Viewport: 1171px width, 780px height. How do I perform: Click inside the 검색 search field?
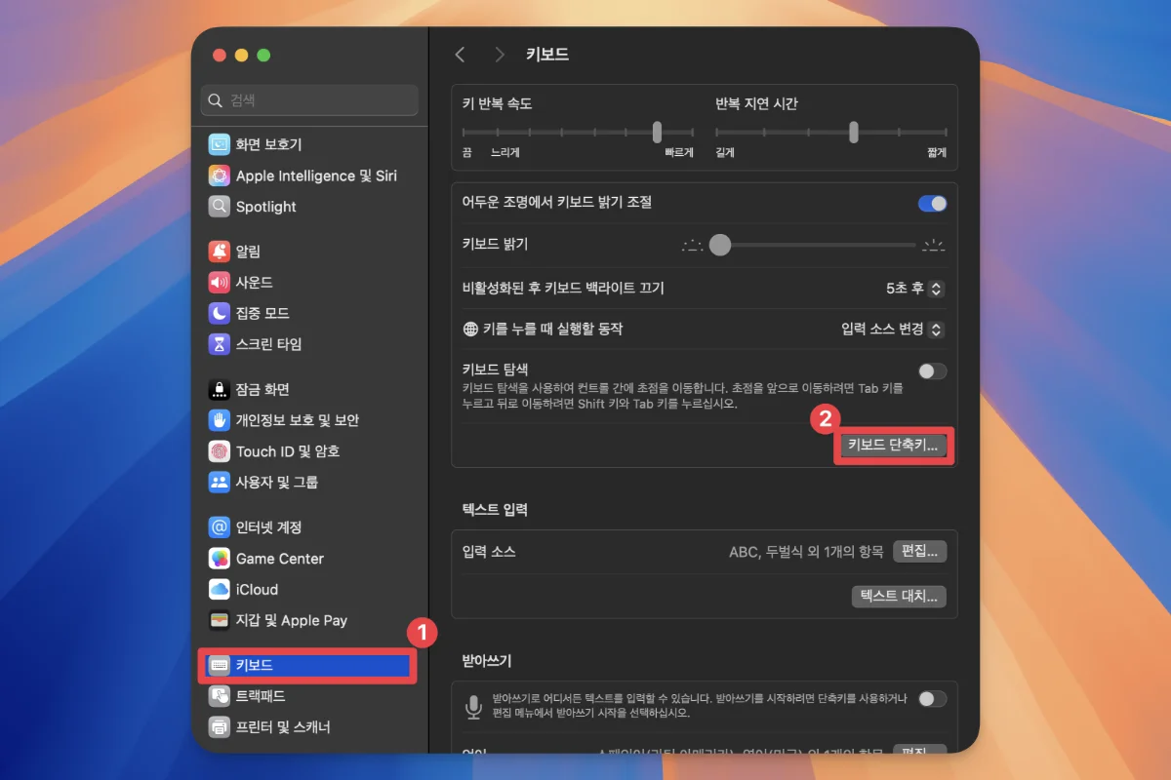(x=309, y=100)
